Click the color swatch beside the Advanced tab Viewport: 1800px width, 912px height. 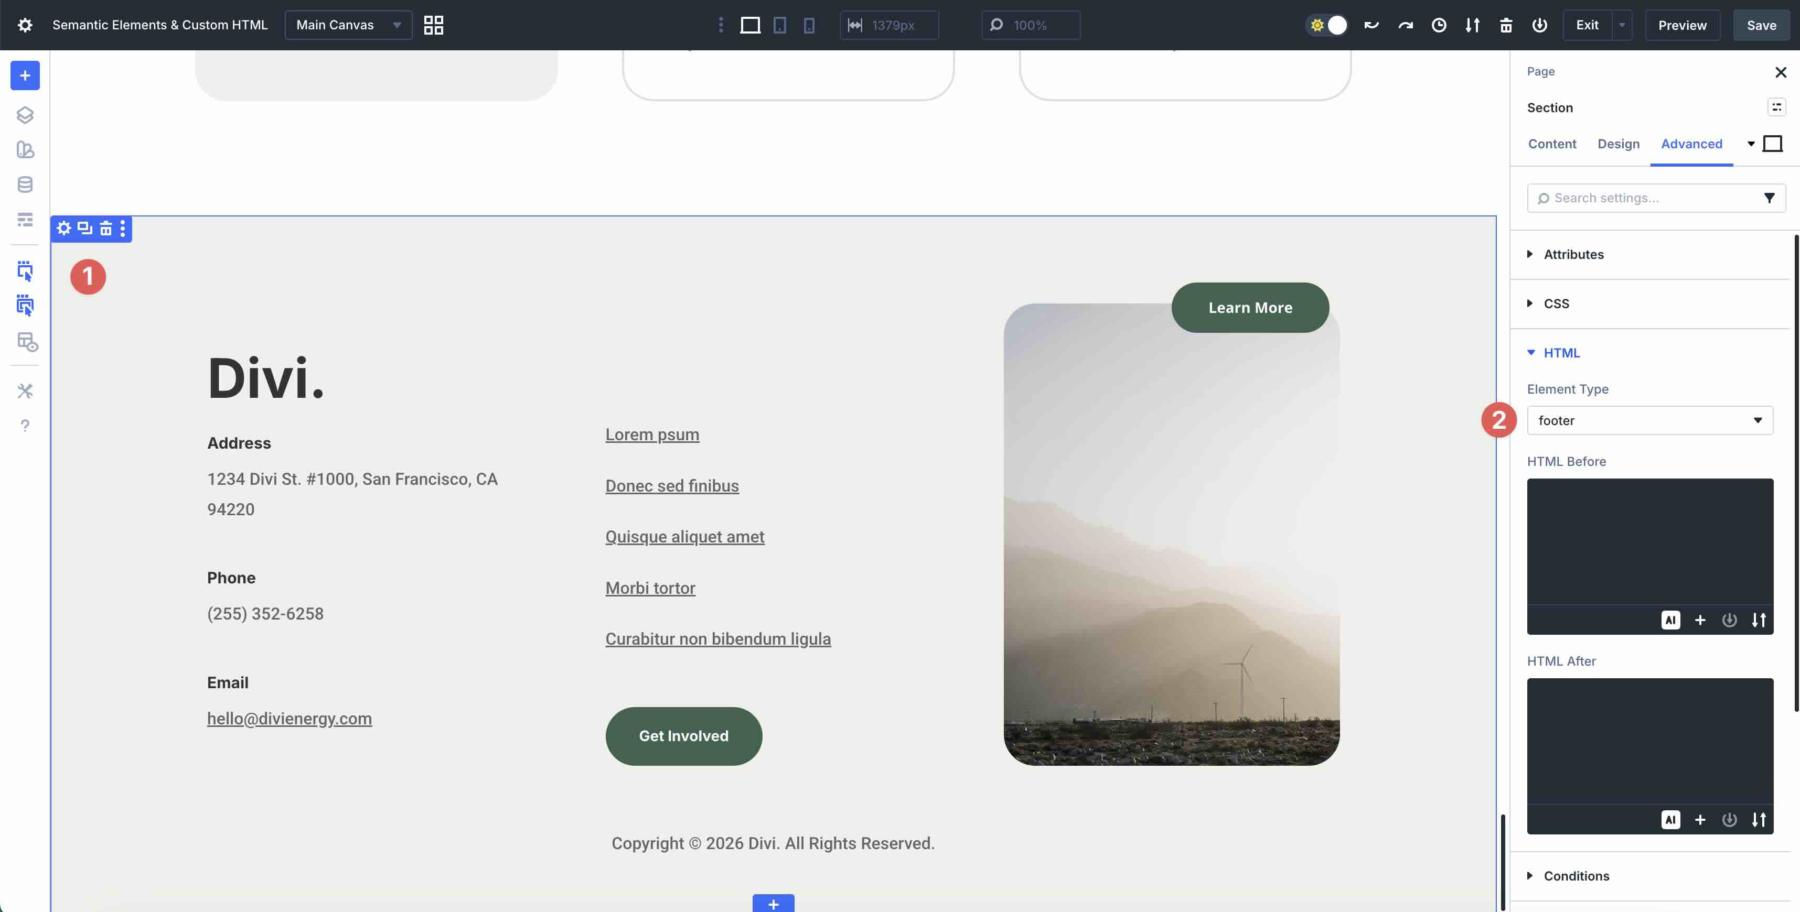click(x=1773, y=143)
